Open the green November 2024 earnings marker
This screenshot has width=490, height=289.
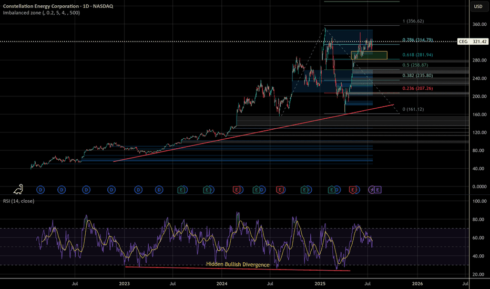304,190
